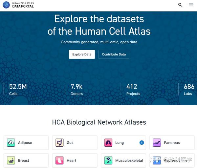The image size is (197, 168).
Task: Open the hamburger menu icon
Action: [191, 5]
